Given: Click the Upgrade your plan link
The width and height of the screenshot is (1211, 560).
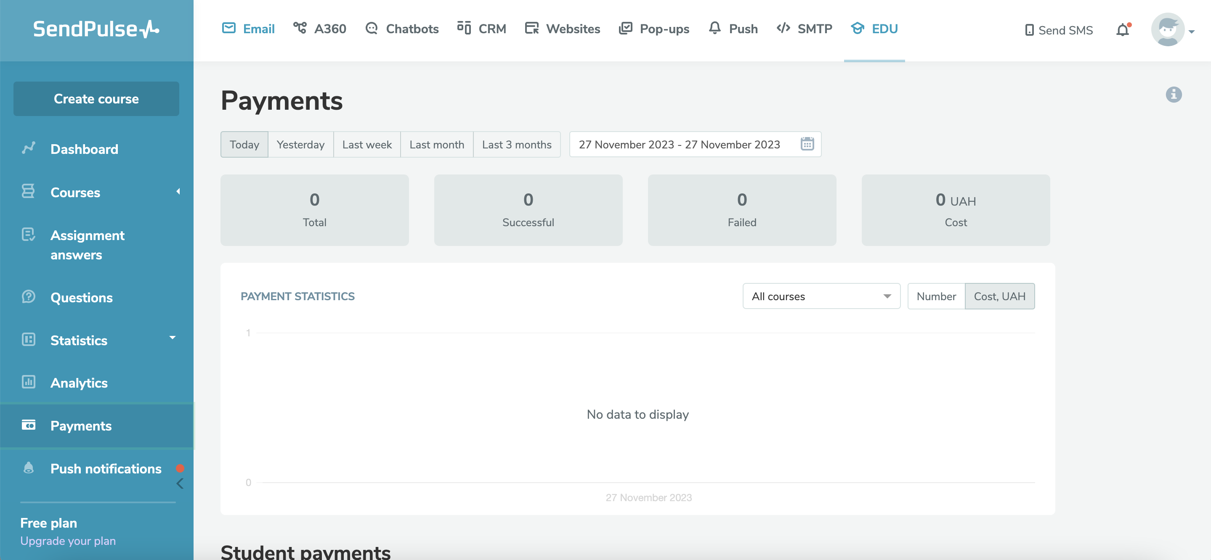Looking at the screenshot, I should coord(68,541).
